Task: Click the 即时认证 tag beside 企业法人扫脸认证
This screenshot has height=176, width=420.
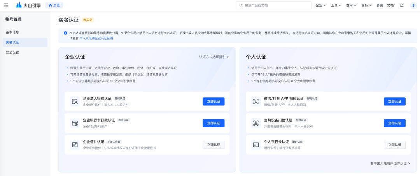Action: click(x=119, y=98)
